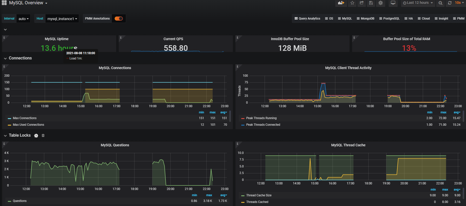Image resolution: width=466 pixels, height=206 pixels.
Task: Toggle Thread Cache Size series
Action: click(x=259, y=195)
